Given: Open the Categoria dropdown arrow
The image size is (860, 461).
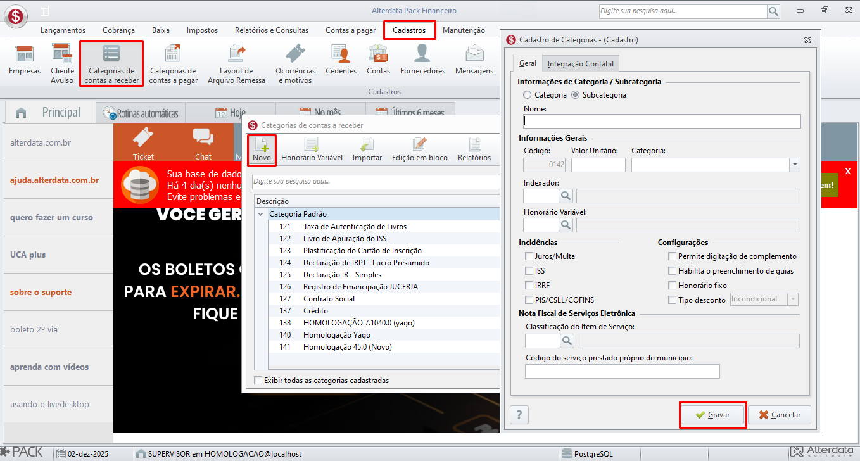Looking at the screenshot, I should coord(795,165).
